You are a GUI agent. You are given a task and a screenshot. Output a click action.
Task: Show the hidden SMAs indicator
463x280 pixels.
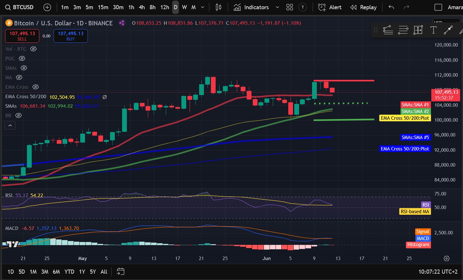[24, 68]
